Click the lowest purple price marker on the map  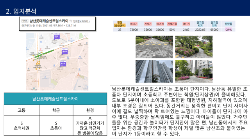coord(63,63)
